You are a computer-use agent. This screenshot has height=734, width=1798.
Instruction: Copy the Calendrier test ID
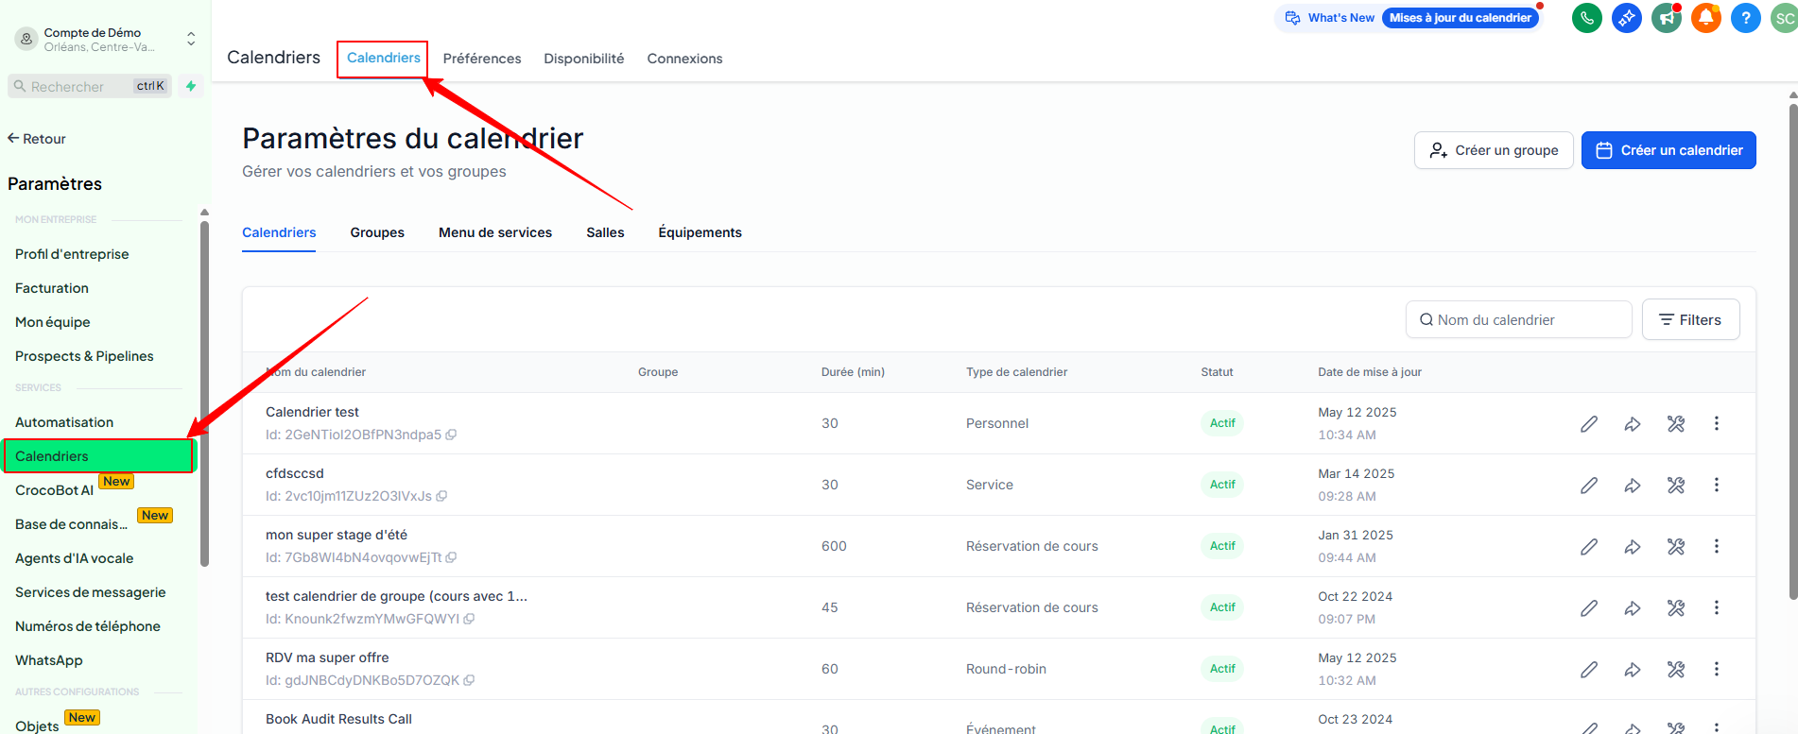tap(452, 435)
